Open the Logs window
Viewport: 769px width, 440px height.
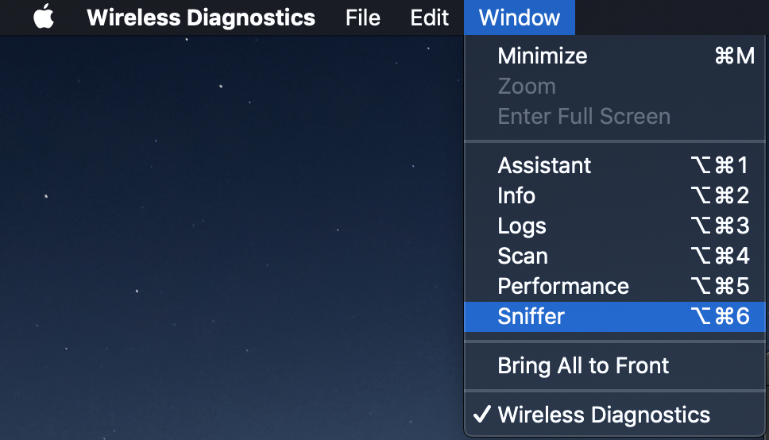click(522, 226)
